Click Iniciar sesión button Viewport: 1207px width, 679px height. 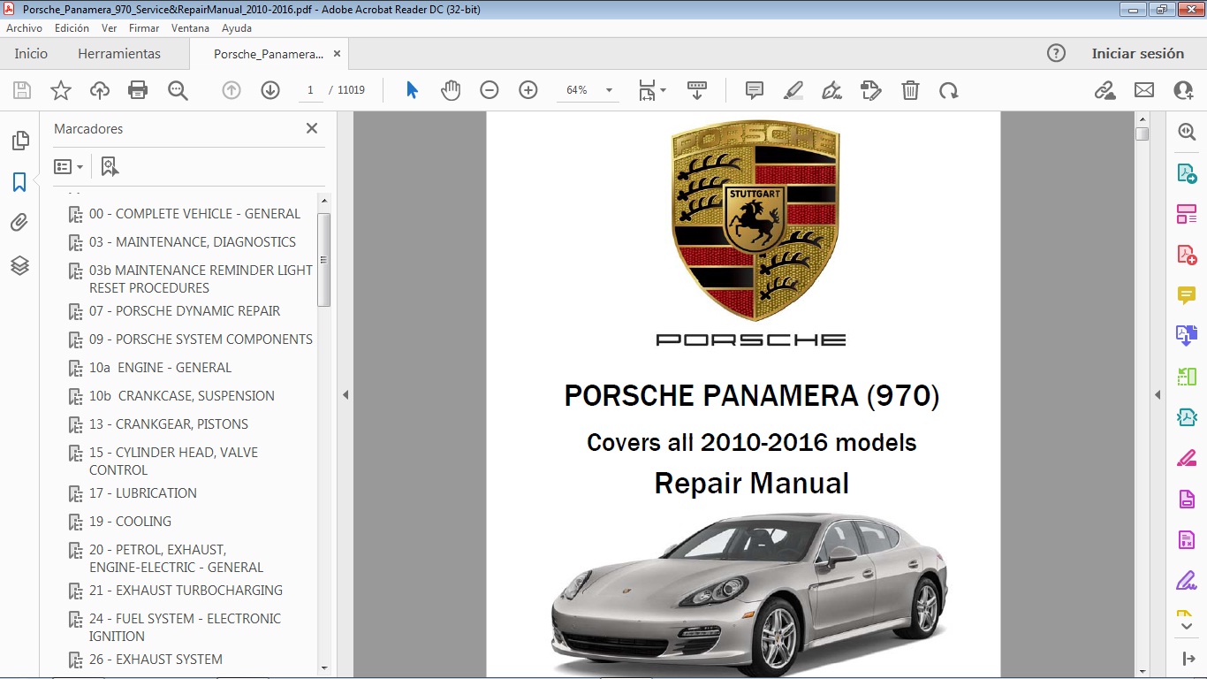coord(1137,54)
